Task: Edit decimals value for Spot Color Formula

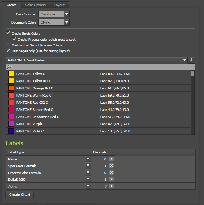Action: tap(100, 166)
